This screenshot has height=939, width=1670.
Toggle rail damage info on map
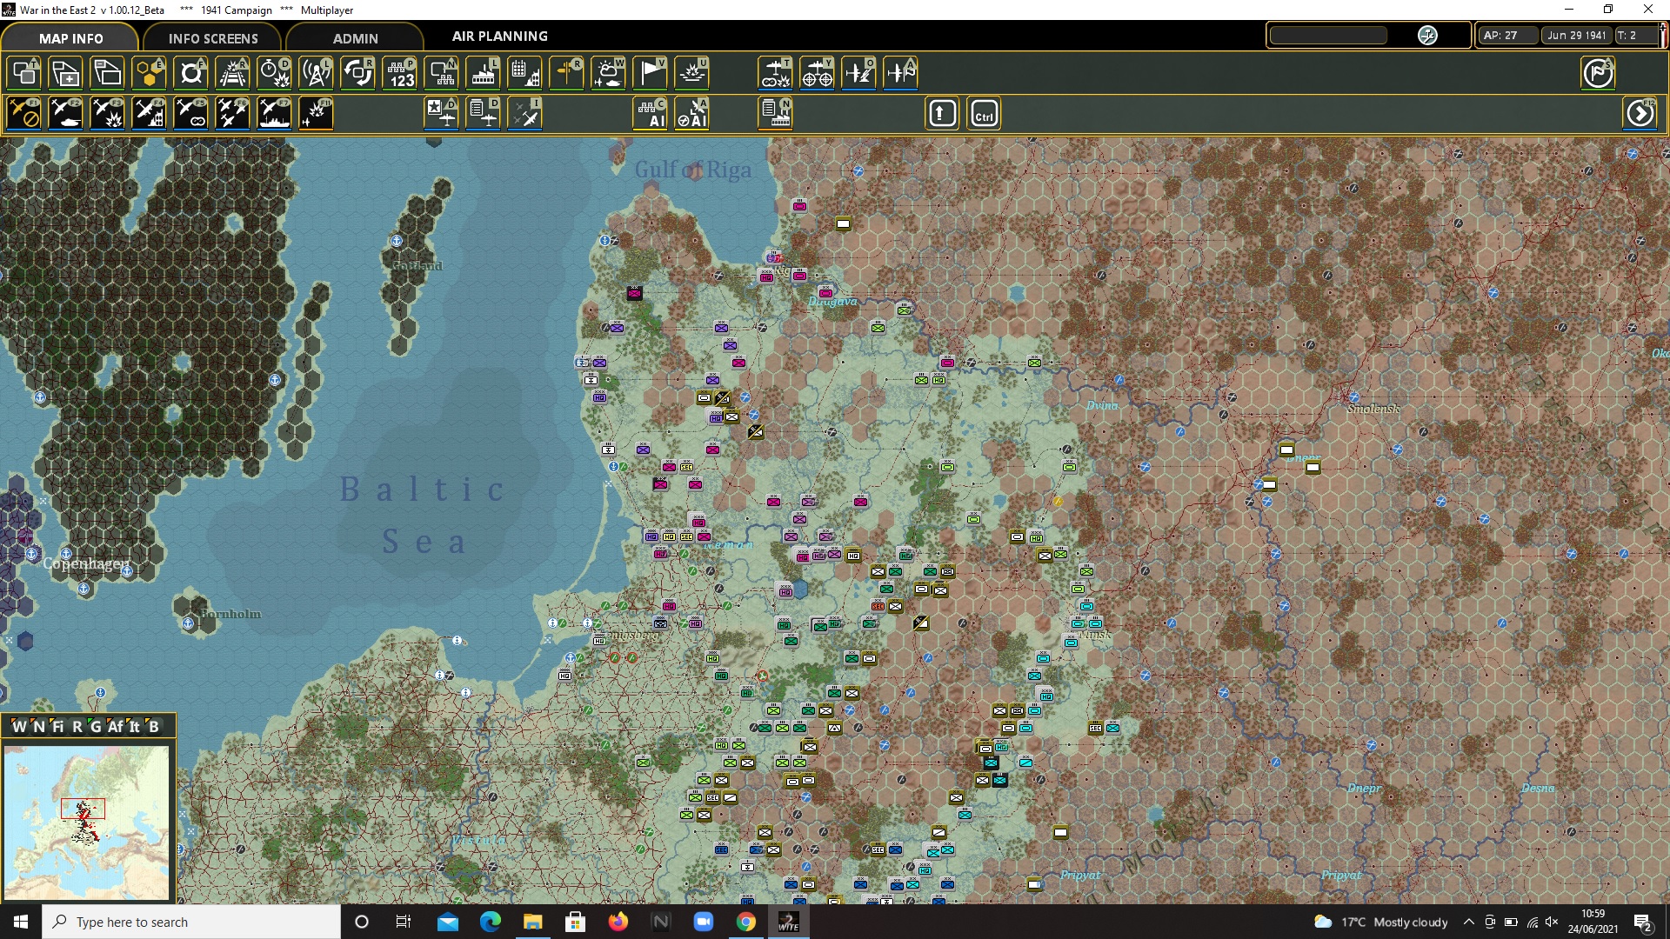click(232, 73)
